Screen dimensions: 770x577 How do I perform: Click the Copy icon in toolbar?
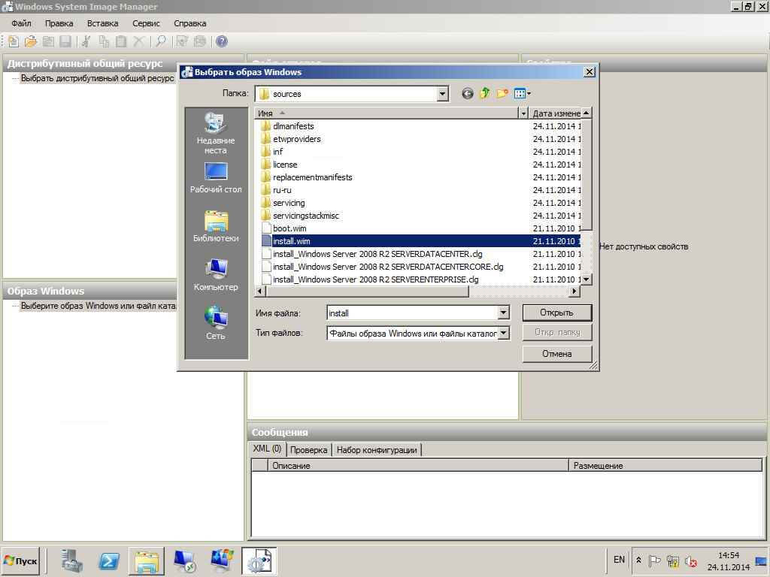pyautogui.click(x=104, y=42)
